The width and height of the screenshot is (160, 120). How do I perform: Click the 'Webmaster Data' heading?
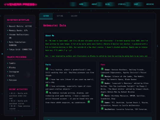point(55,25)
